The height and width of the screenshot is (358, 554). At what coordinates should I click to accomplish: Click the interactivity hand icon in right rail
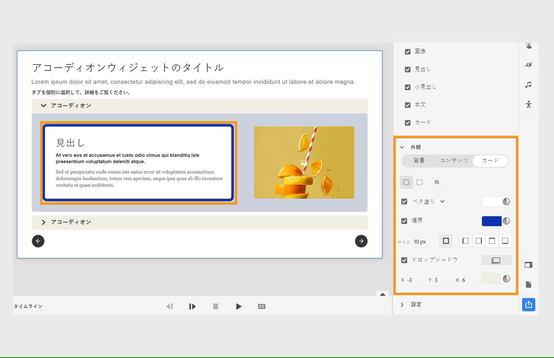point(528,45)
